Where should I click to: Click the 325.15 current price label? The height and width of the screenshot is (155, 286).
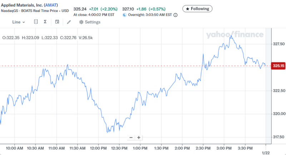[x=278, y=66]
